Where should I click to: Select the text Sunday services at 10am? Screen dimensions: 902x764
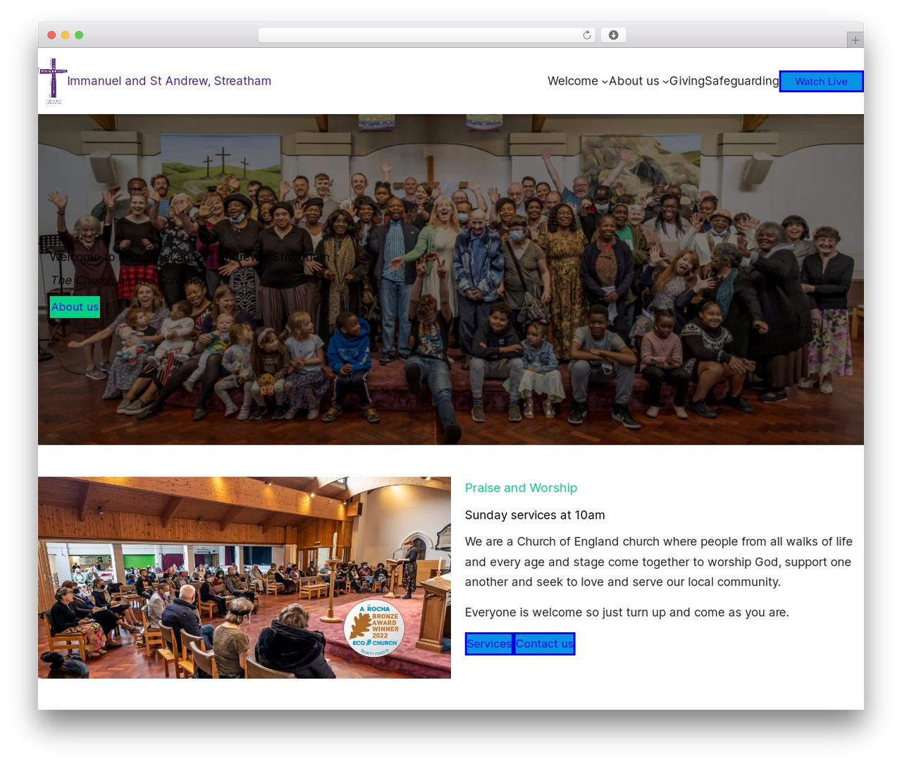pyautogui.click(x=535, y=515)
